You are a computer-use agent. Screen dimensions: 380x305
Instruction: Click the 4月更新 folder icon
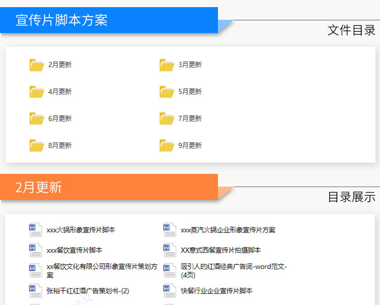(x=37, y=92)
